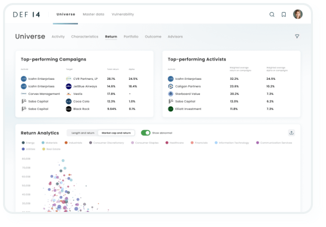Open the search magnifier icon
Screen dimensions: 326x227
click(272, 15)
